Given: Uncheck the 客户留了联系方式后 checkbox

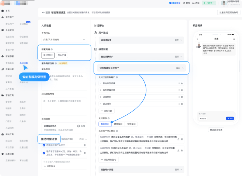Looking at the screenshot, I should 44,153.
